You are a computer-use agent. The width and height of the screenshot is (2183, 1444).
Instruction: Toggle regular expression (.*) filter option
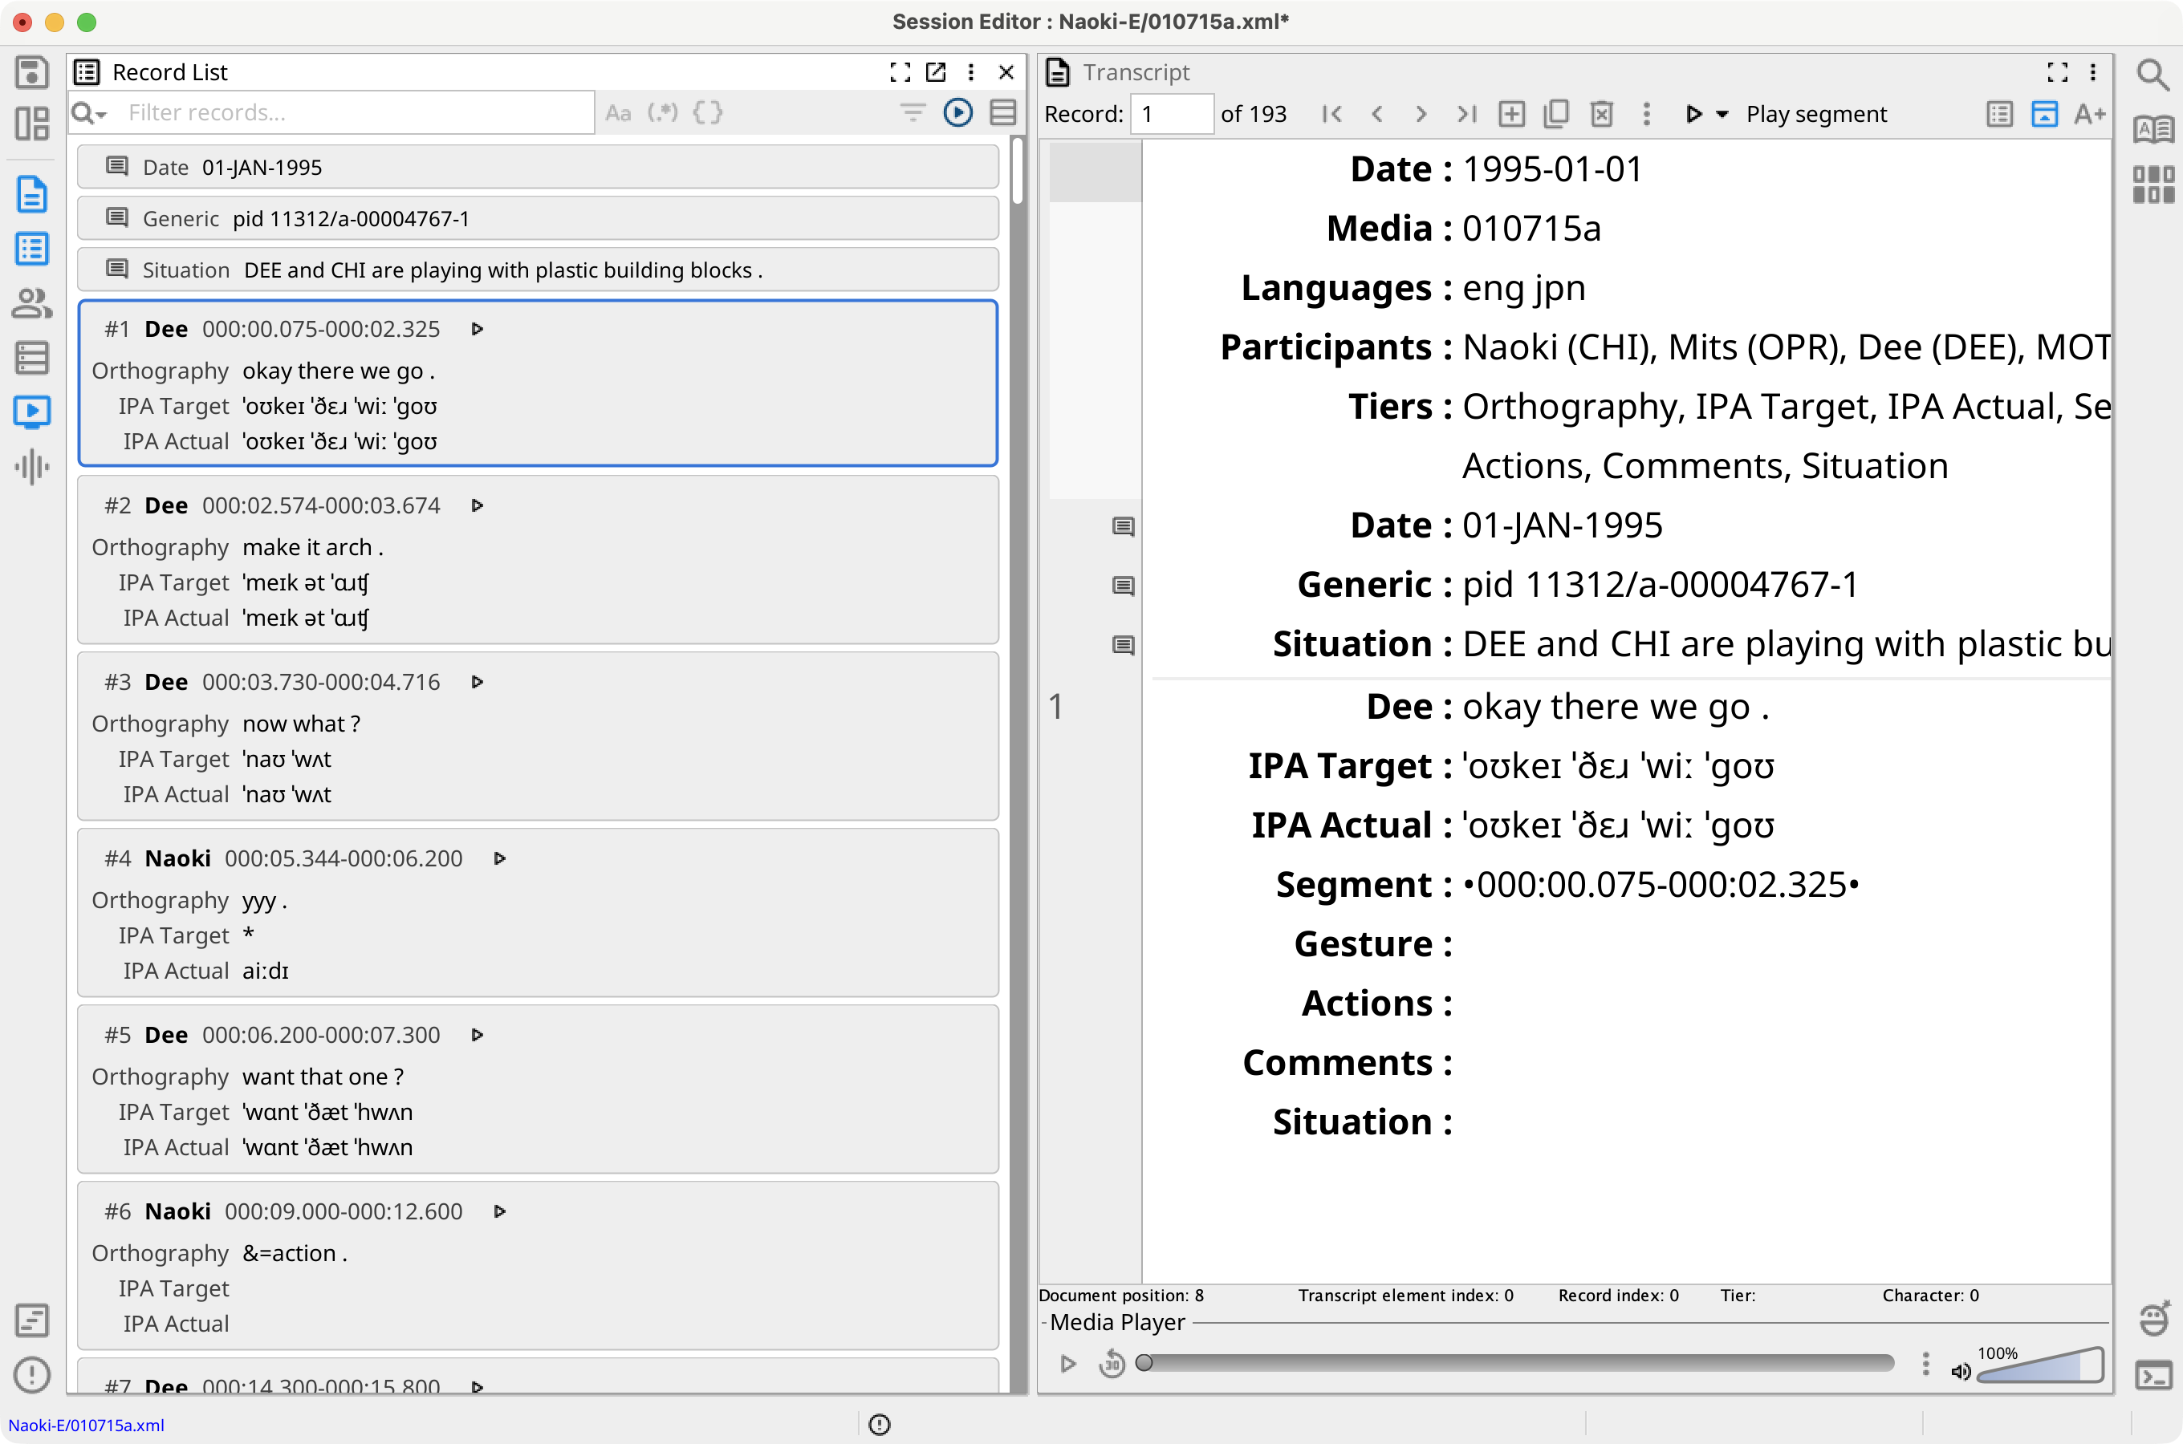[x=662, y=112]
